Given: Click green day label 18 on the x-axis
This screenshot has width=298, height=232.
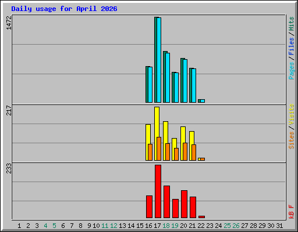Looking at the screenshot, I should (166, 226).
